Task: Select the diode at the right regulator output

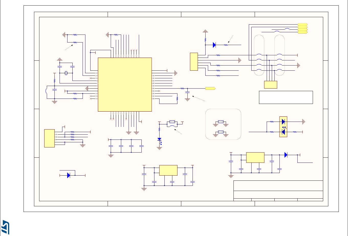Action: tap(286, 155)
